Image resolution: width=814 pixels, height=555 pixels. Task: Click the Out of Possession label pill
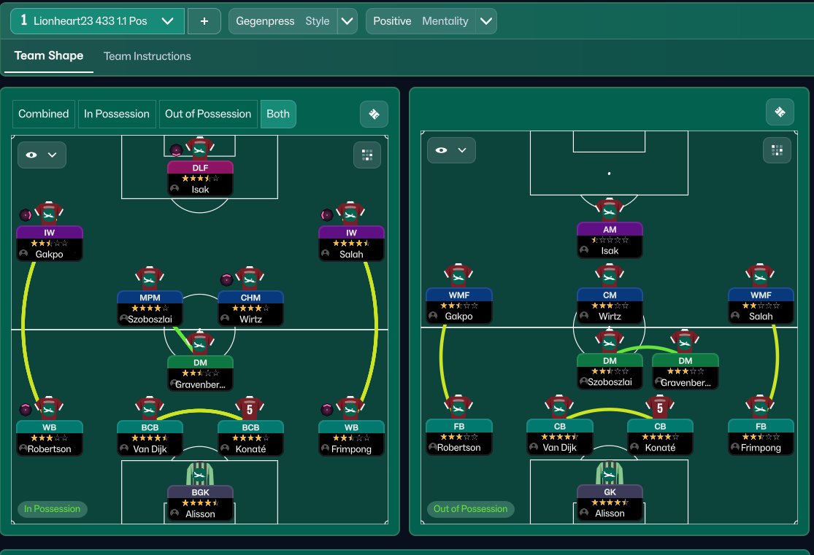(470, 509)
